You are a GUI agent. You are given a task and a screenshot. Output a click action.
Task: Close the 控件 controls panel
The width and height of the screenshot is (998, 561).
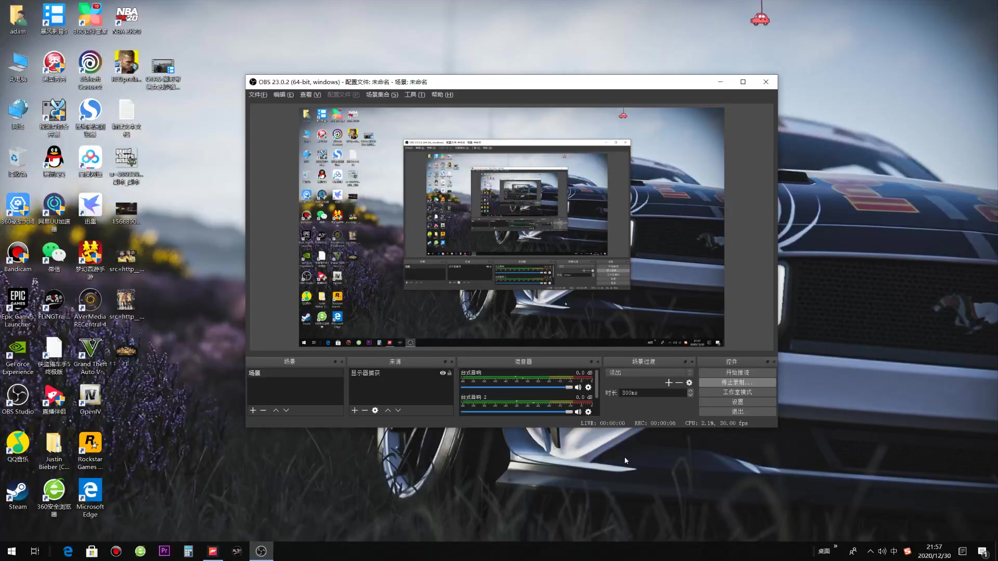[774, 362]
